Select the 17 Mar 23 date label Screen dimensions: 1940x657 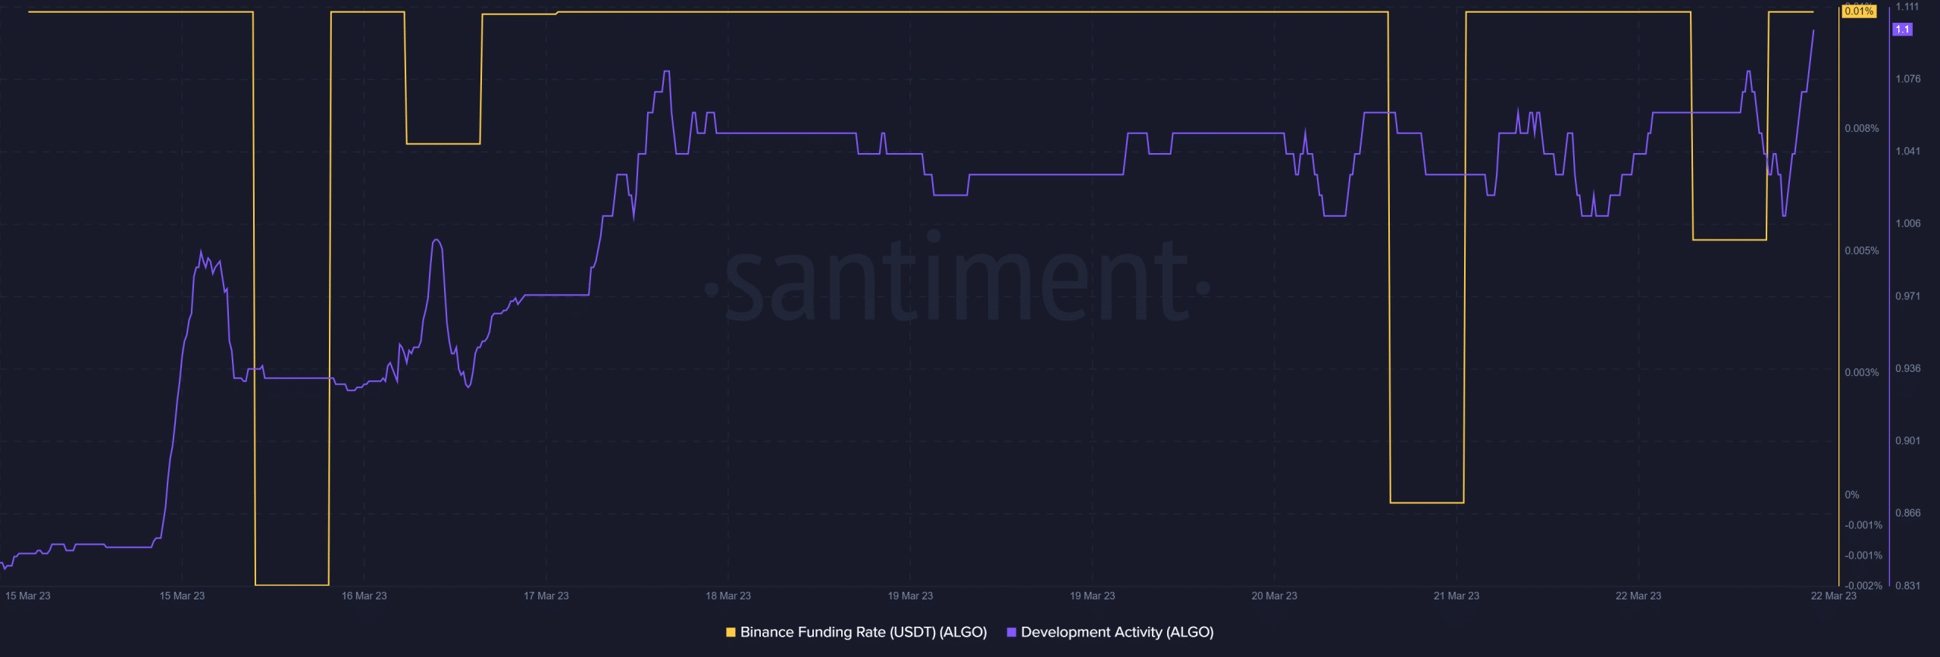click(x=546, y=596)
